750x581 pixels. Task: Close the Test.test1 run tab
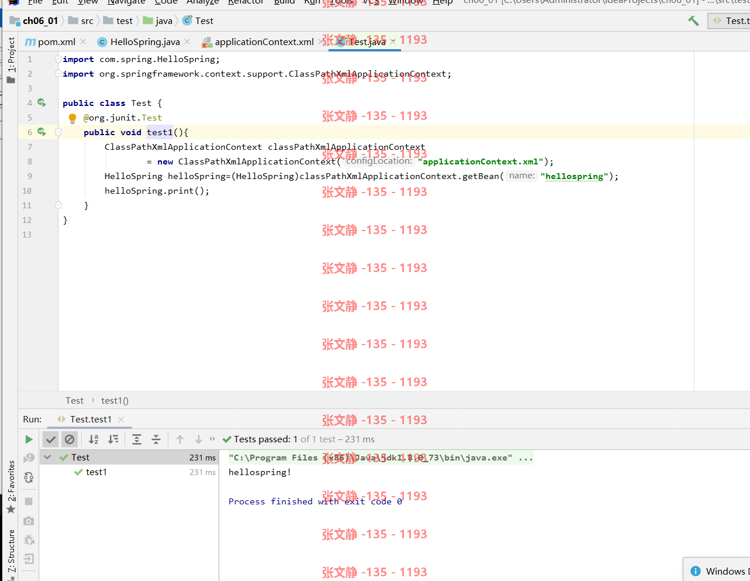121,419
